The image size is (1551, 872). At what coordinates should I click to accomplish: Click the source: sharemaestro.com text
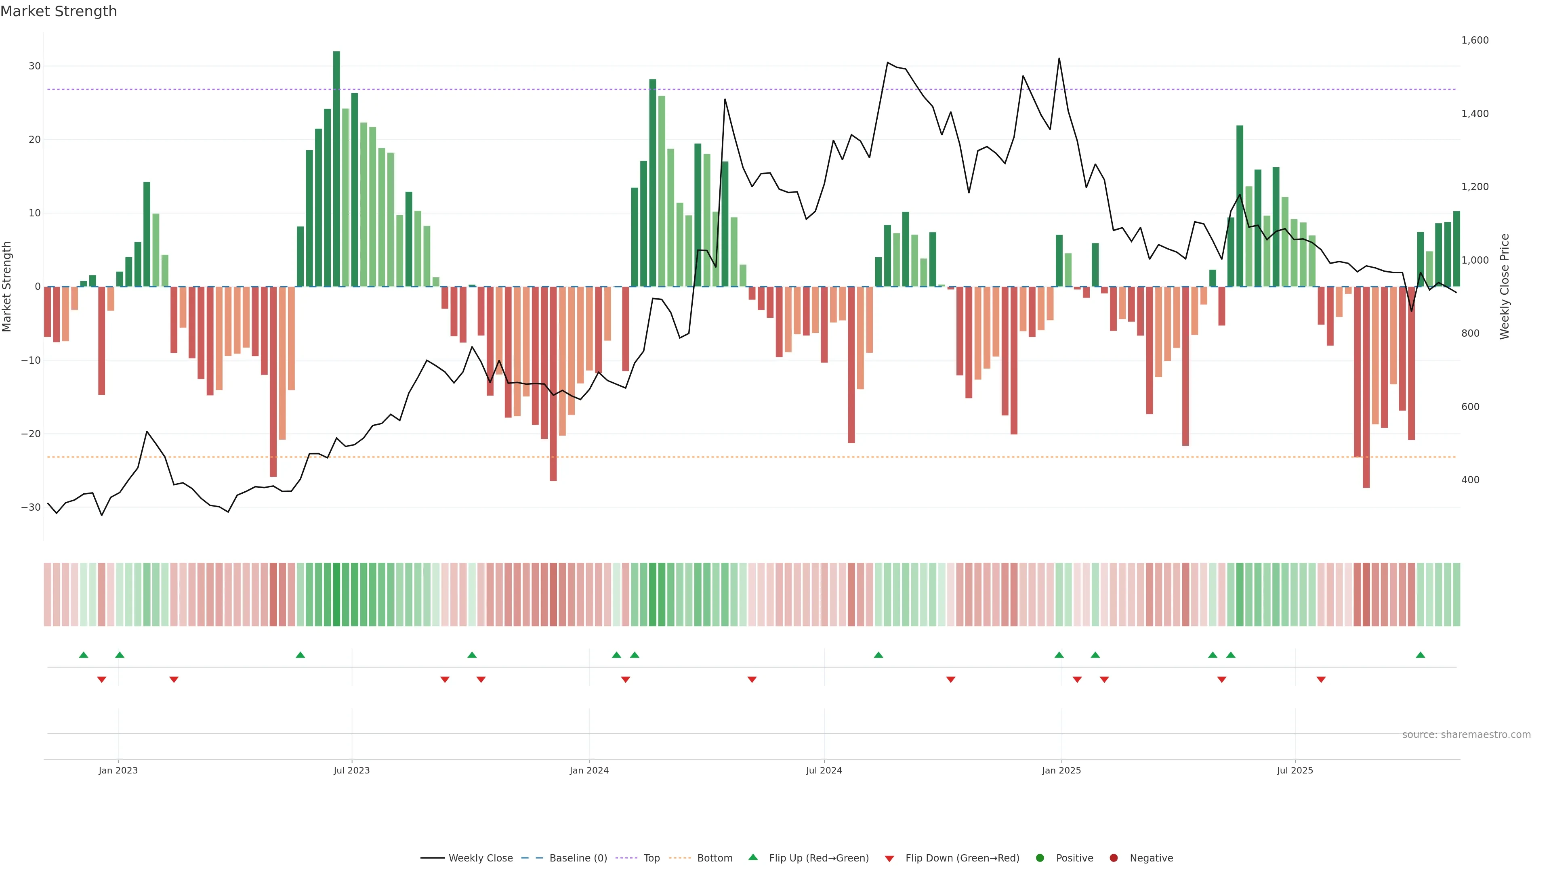click(1466, 734)
